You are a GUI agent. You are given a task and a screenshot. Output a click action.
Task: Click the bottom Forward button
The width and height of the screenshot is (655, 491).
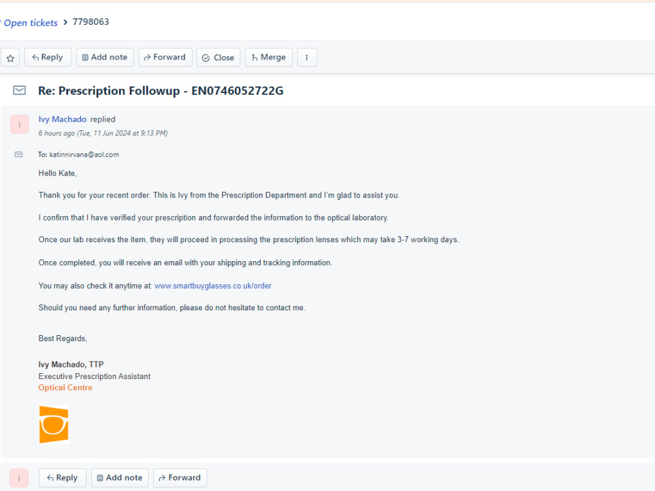[x=180, y=478]
